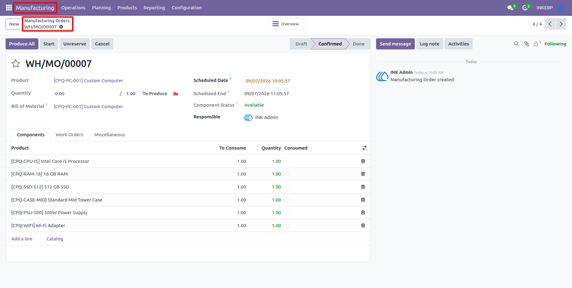Click Add a line link

[x=22, y=239]
